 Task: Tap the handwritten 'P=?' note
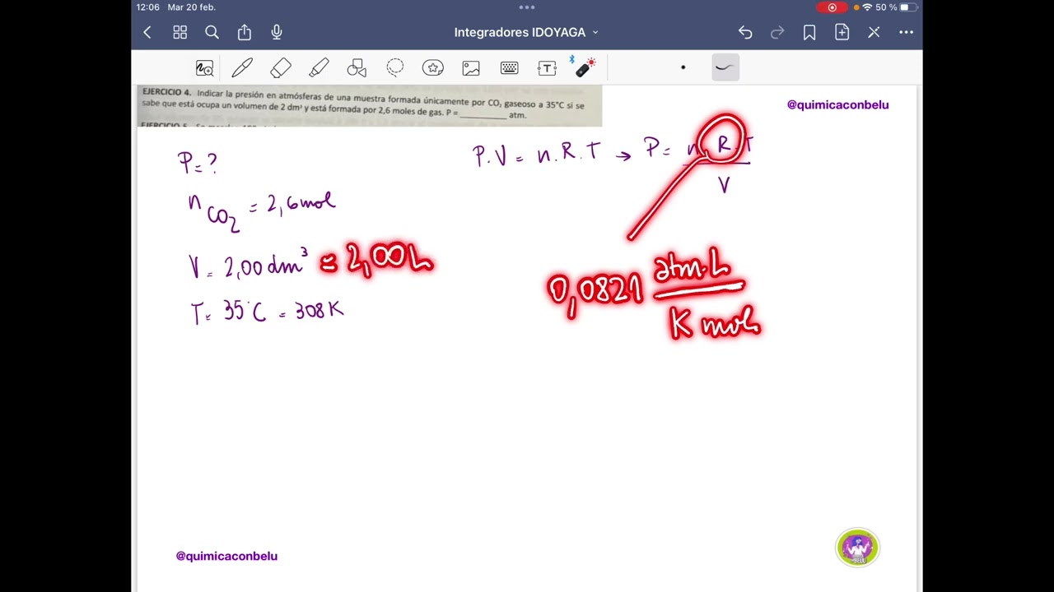(x=198, y=162)
